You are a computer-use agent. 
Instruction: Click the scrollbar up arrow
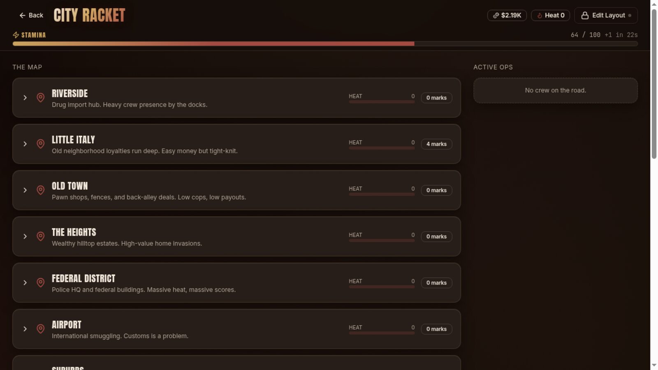654,4
